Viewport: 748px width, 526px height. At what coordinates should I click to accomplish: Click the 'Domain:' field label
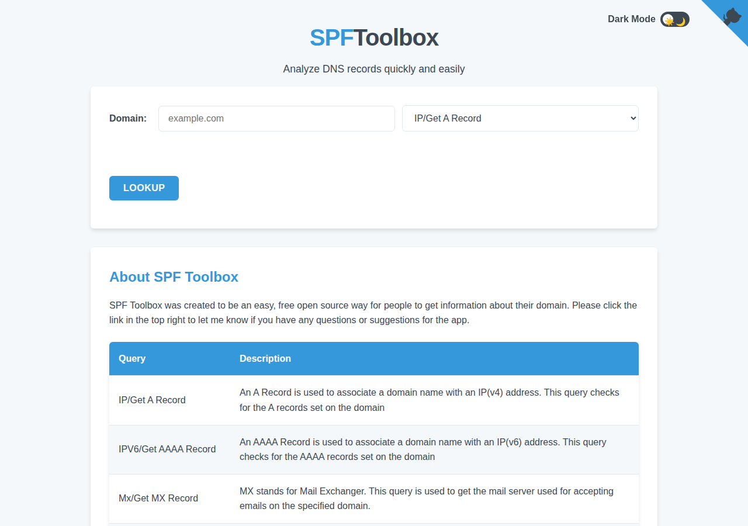[x=128, y=118]
